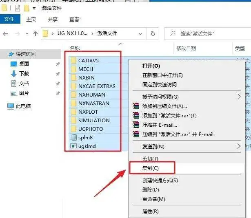
Task: Switch to the 主页 ribbon tab
Action: (x=31, y=19)
